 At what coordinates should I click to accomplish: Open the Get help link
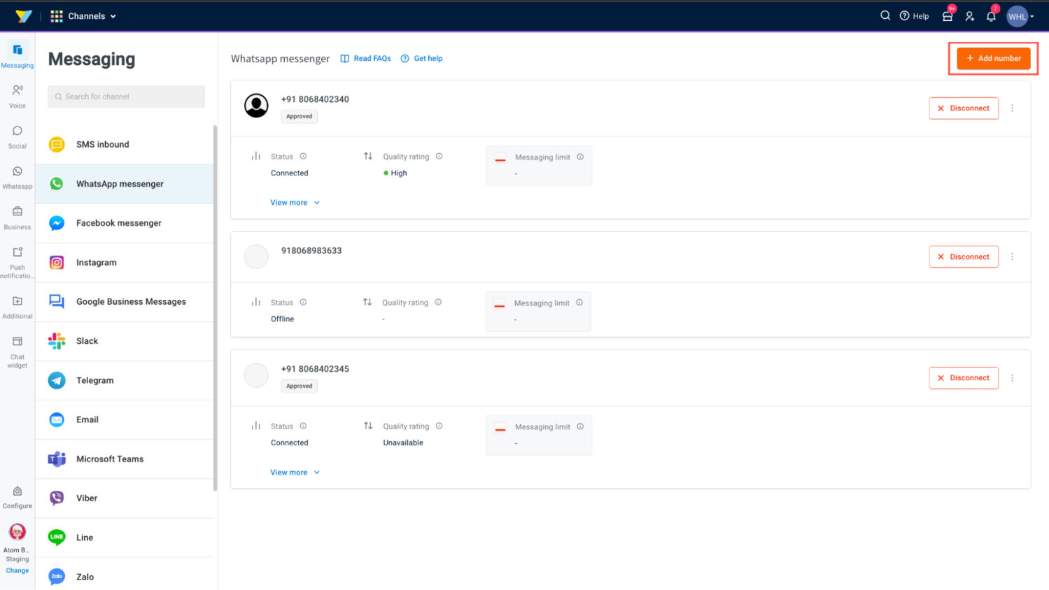(x=421, y=59)
